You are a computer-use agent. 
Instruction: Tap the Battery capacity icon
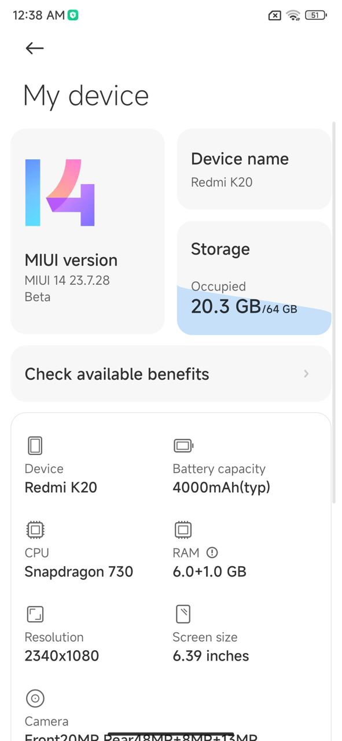click(183, 446)
